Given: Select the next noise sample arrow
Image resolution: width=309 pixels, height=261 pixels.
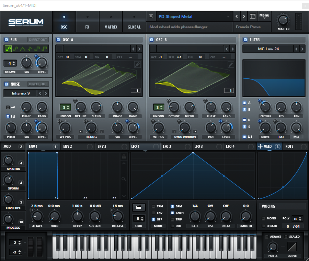Looking at the screenshot, I should click(46, 93).
